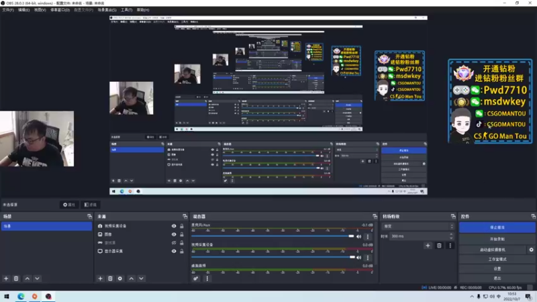Open virtual camera settings gear icon
537x302 pixels.
(531, 250)
